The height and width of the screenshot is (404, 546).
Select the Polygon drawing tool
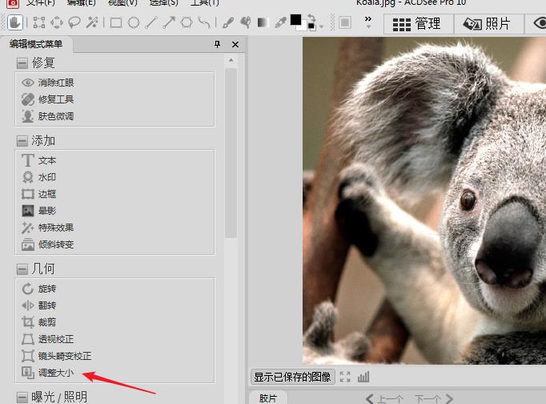point(187,22)
